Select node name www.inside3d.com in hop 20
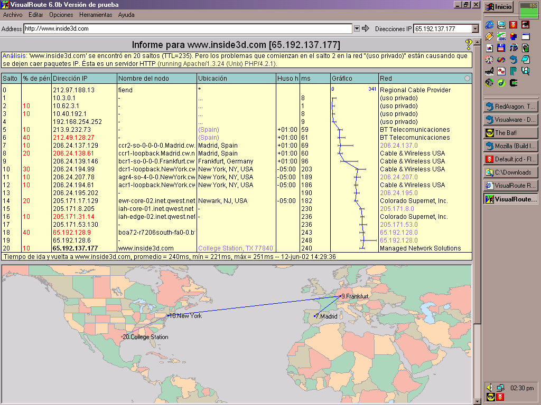This screenshot has width=541, height=405. tap(146, 248)
